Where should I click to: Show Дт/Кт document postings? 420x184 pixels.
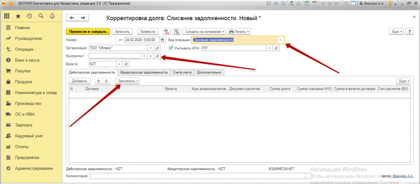pyautogui.click(x=167, y=31)
